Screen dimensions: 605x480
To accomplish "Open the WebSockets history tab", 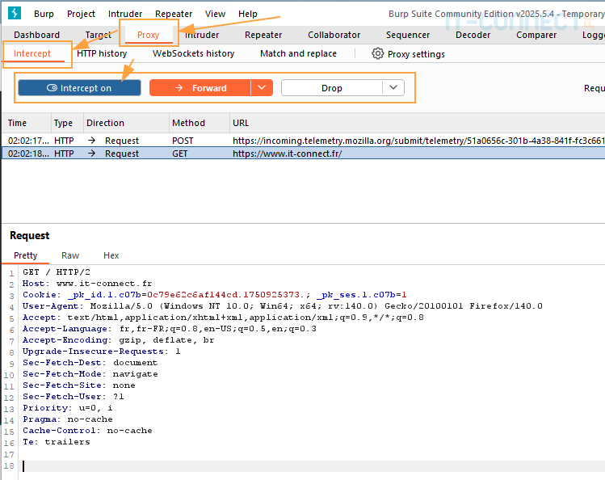I will [x=193, y=53].
